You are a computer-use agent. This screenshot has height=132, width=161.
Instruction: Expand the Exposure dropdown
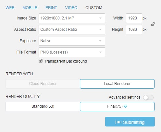coord(72,41)
